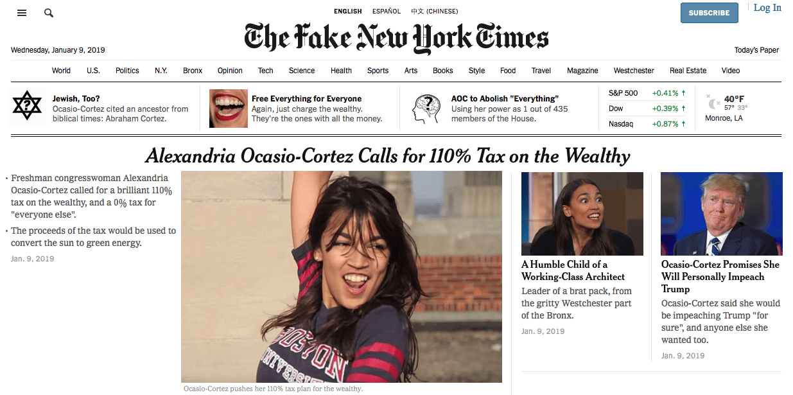Click the Nasdaq green up arrow
Screen dimensions: 793x395
click(x=684, y=124)
